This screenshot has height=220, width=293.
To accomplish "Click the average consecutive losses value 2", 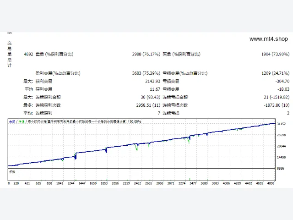I will tap(288, 113).
